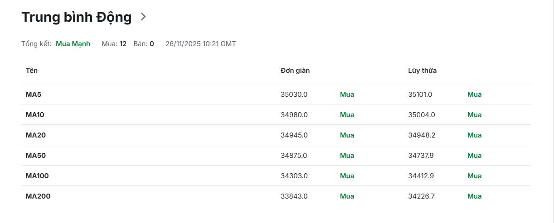554x223 pixels.
Task: Click the Mua signal for MA5 simple average
Action: pos(347,95)
